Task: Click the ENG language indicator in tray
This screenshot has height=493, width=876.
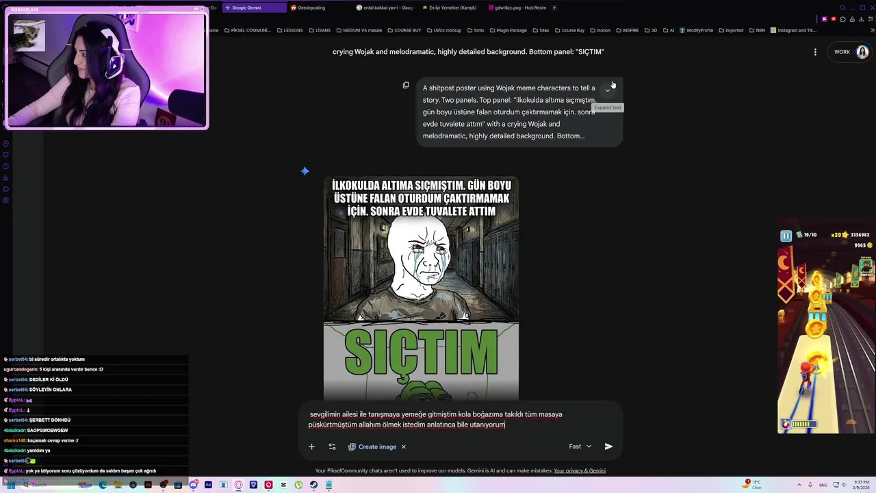Action: tap(823, 485)
